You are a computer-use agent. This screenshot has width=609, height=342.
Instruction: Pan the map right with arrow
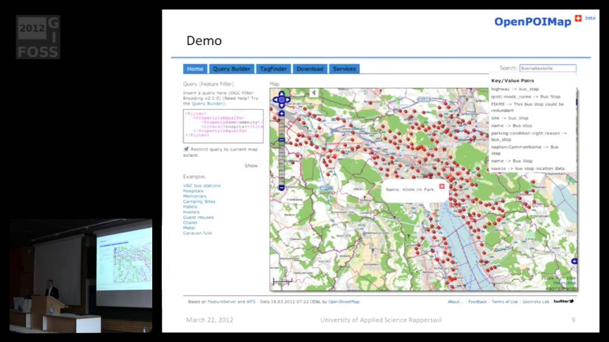pyautogui.click(x=287, y=100)
